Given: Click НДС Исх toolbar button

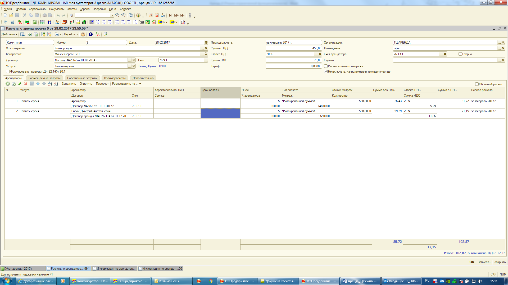Looking at the screenshot, I should pos(162,22).
